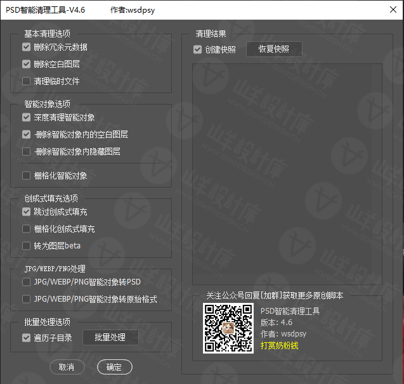Uncheck 删除空白图层 option
This screenshot has width=404, height=384.
tap(26, 64)
